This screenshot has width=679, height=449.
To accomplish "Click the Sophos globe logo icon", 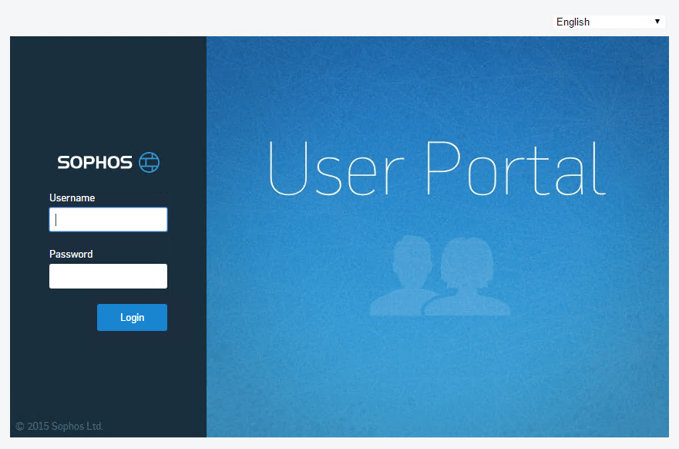I will tap(149, 162).
